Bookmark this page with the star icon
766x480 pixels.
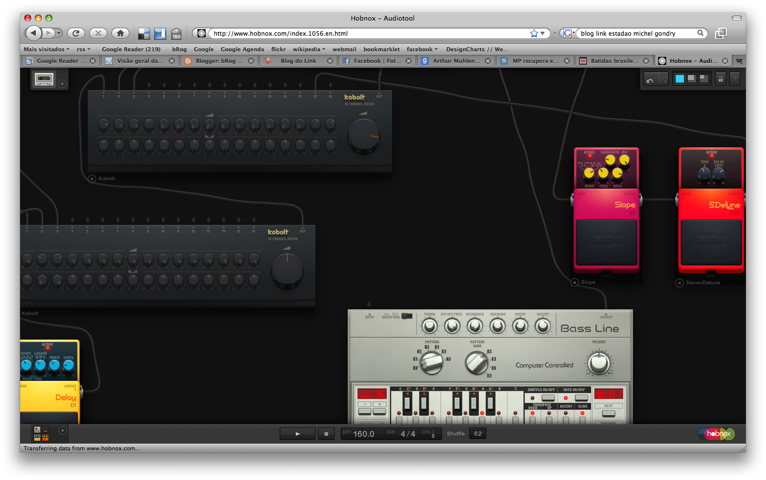pos(534,33)
